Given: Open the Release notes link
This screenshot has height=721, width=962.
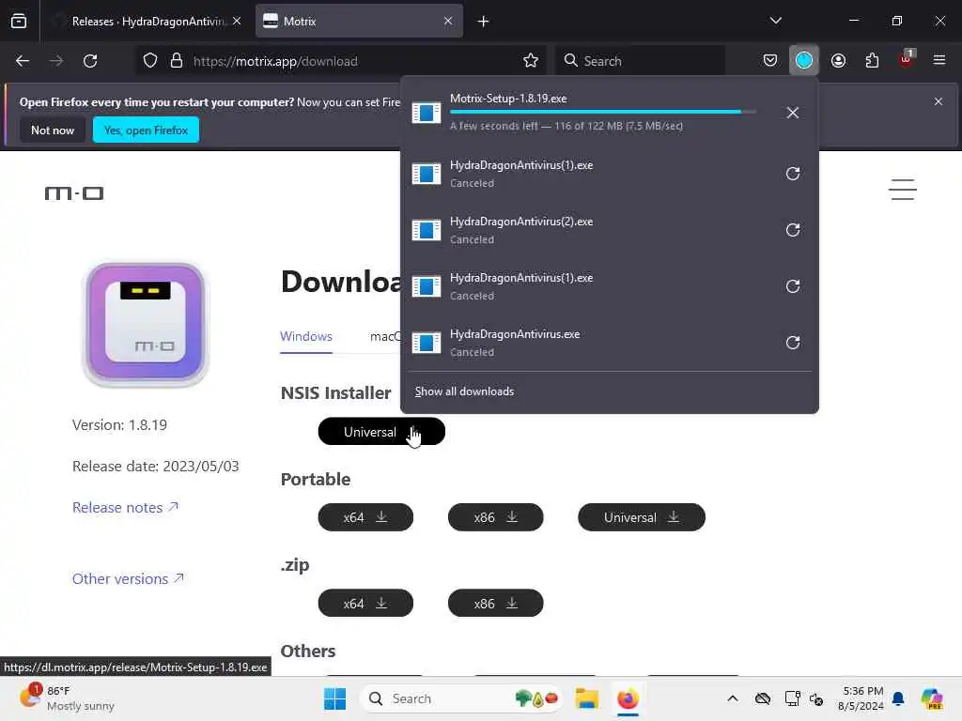Looking at the screenshot, I should 125,507.
